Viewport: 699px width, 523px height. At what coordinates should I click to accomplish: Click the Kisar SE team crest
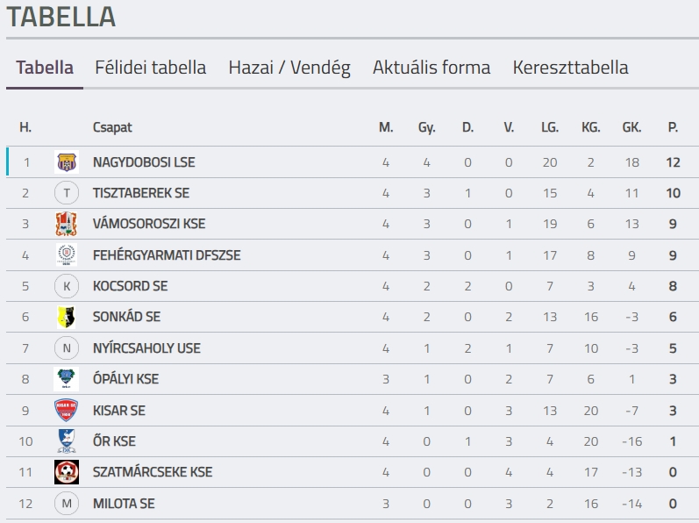pyautogui.click(x=67, y=410)
